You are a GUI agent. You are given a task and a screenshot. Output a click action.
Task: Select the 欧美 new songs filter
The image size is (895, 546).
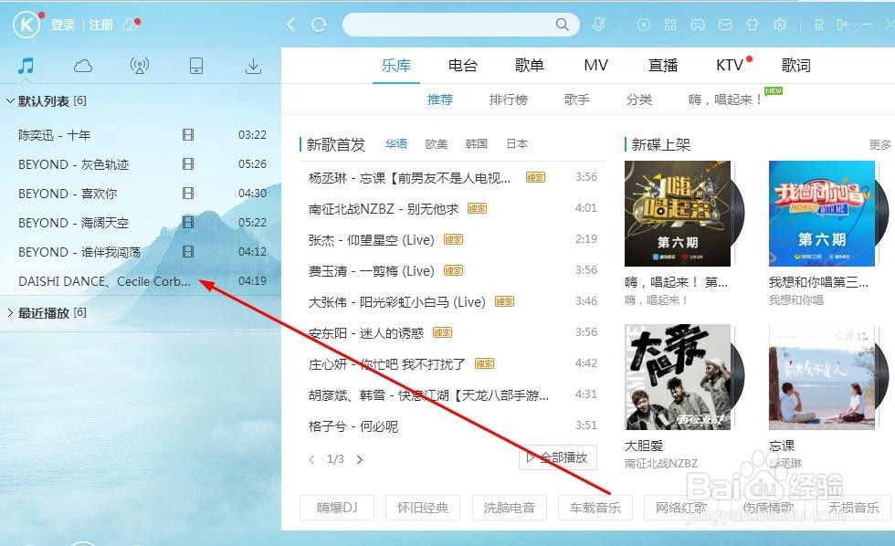coord(436,143)
